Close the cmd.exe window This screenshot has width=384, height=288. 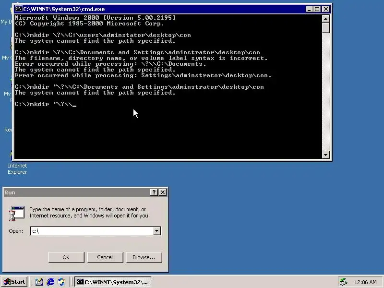pos(326,9)
